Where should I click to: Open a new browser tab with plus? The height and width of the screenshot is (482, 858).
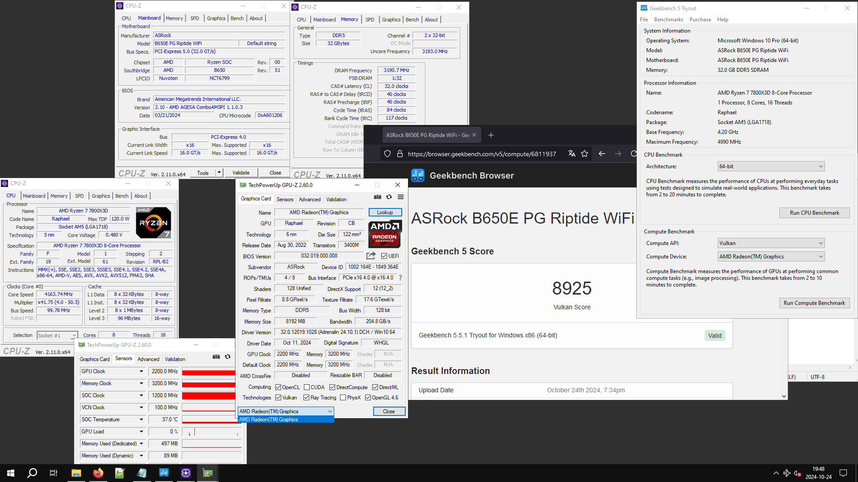point(491,135)
